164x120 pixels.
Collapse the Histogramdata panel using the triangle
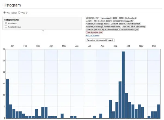(x=42, y=31)
